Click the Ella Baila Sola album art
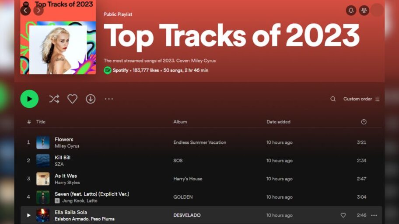 (x=43, y=215)
